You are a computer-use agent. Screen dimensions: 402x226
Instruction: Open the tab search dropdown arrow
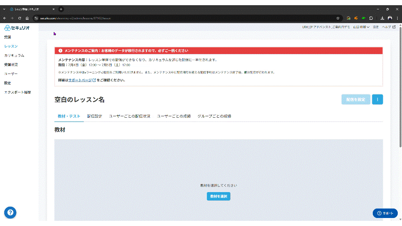[4, 9]
